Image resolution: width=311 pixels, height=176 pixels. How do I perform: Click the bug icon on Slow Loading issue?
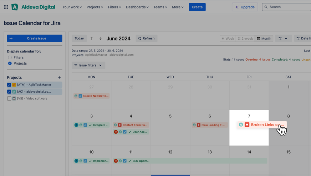click(199, 125)
